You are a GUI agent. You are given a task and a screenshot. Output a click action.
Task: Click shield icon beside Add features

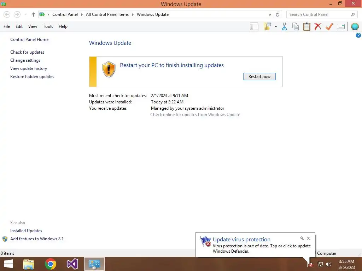(x=5, y=239)
